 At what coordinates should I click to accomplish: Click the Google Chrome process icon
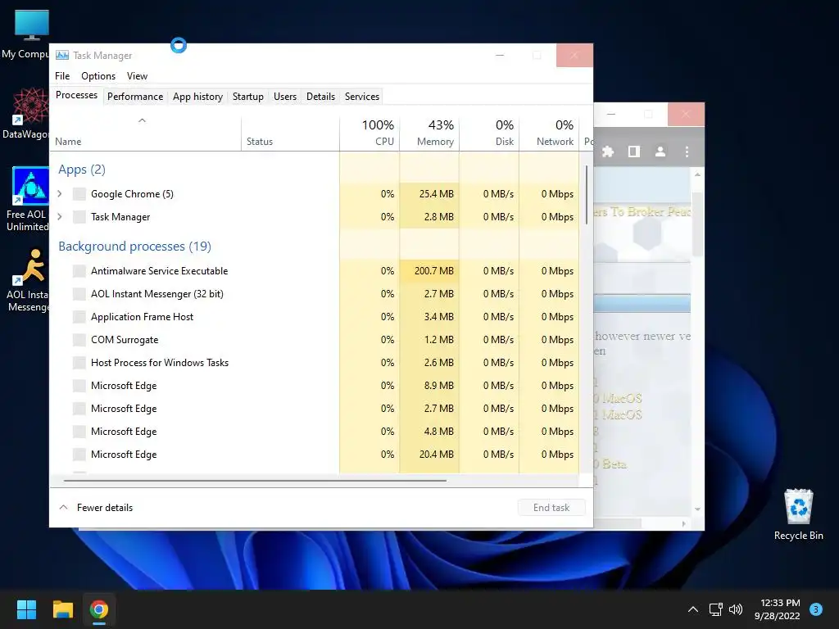pyautogui.click(x=79, y=194)
